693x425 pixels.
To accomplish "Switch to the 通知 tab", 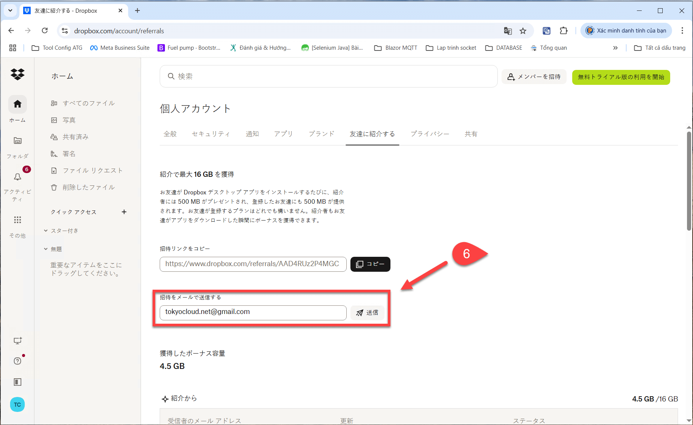I will pyautogui.click(x=252, y=134).
